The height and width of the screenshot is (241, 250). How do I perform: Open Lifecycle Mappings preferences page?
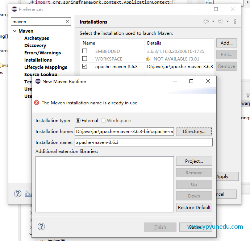[46, 67]
